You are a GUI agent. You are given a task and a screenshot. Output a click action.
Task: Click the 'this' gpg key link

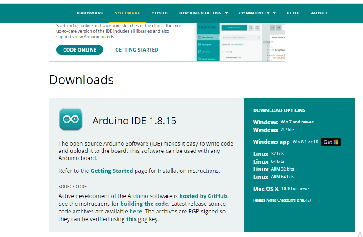pos(131,219)
